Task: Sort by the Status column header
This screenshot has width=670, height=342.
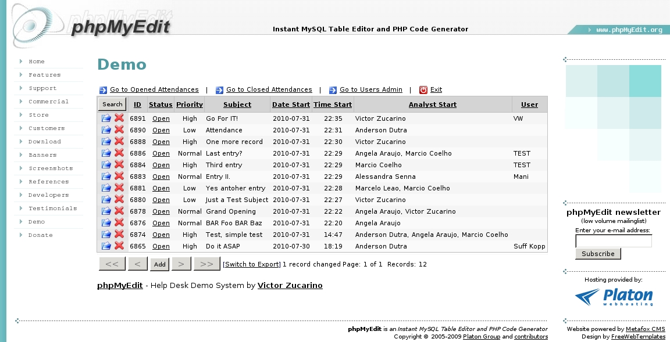Action: [161, 105]
